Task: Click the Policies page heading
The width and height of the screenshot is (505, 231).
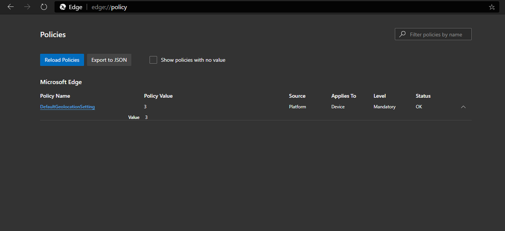Action: [53, 34]
